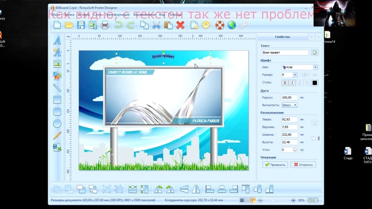Viewport: 372px width, 209px height.
Task: Rotate object left with green arrow
Action: 158,189
